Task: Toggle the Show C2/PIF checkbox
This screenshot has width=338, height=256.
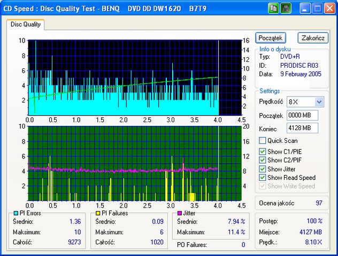Action: tap(263, 160)
